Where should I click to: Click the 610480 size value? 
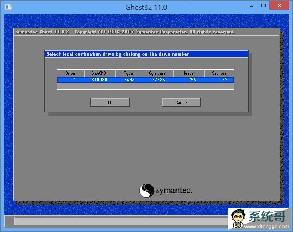[x=99, y=80]
